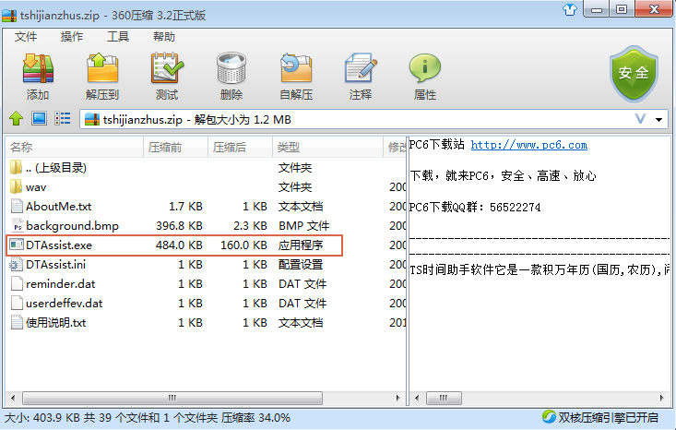
Task: Click the 删除 (Delete) trash icon
Action: (x=231, y=68)
